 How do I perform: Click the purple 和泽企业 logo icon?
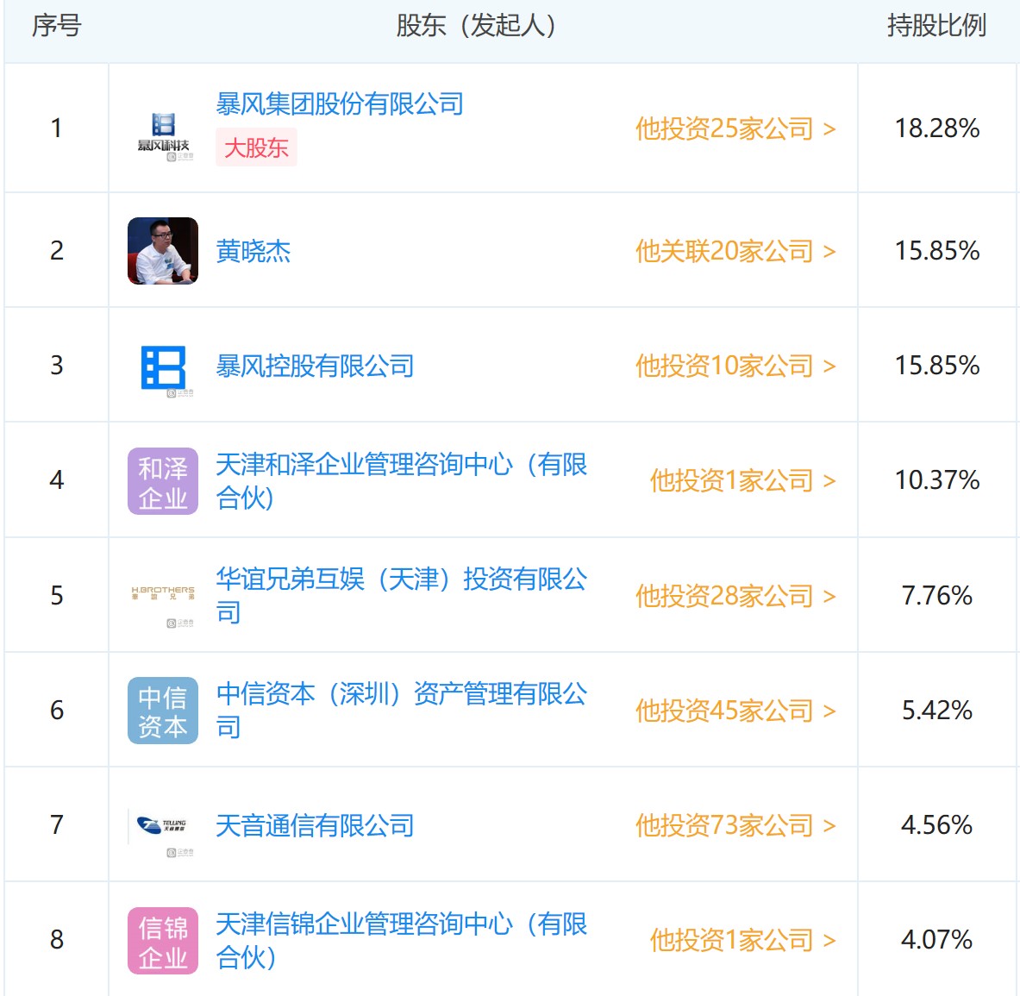(163, 481)
